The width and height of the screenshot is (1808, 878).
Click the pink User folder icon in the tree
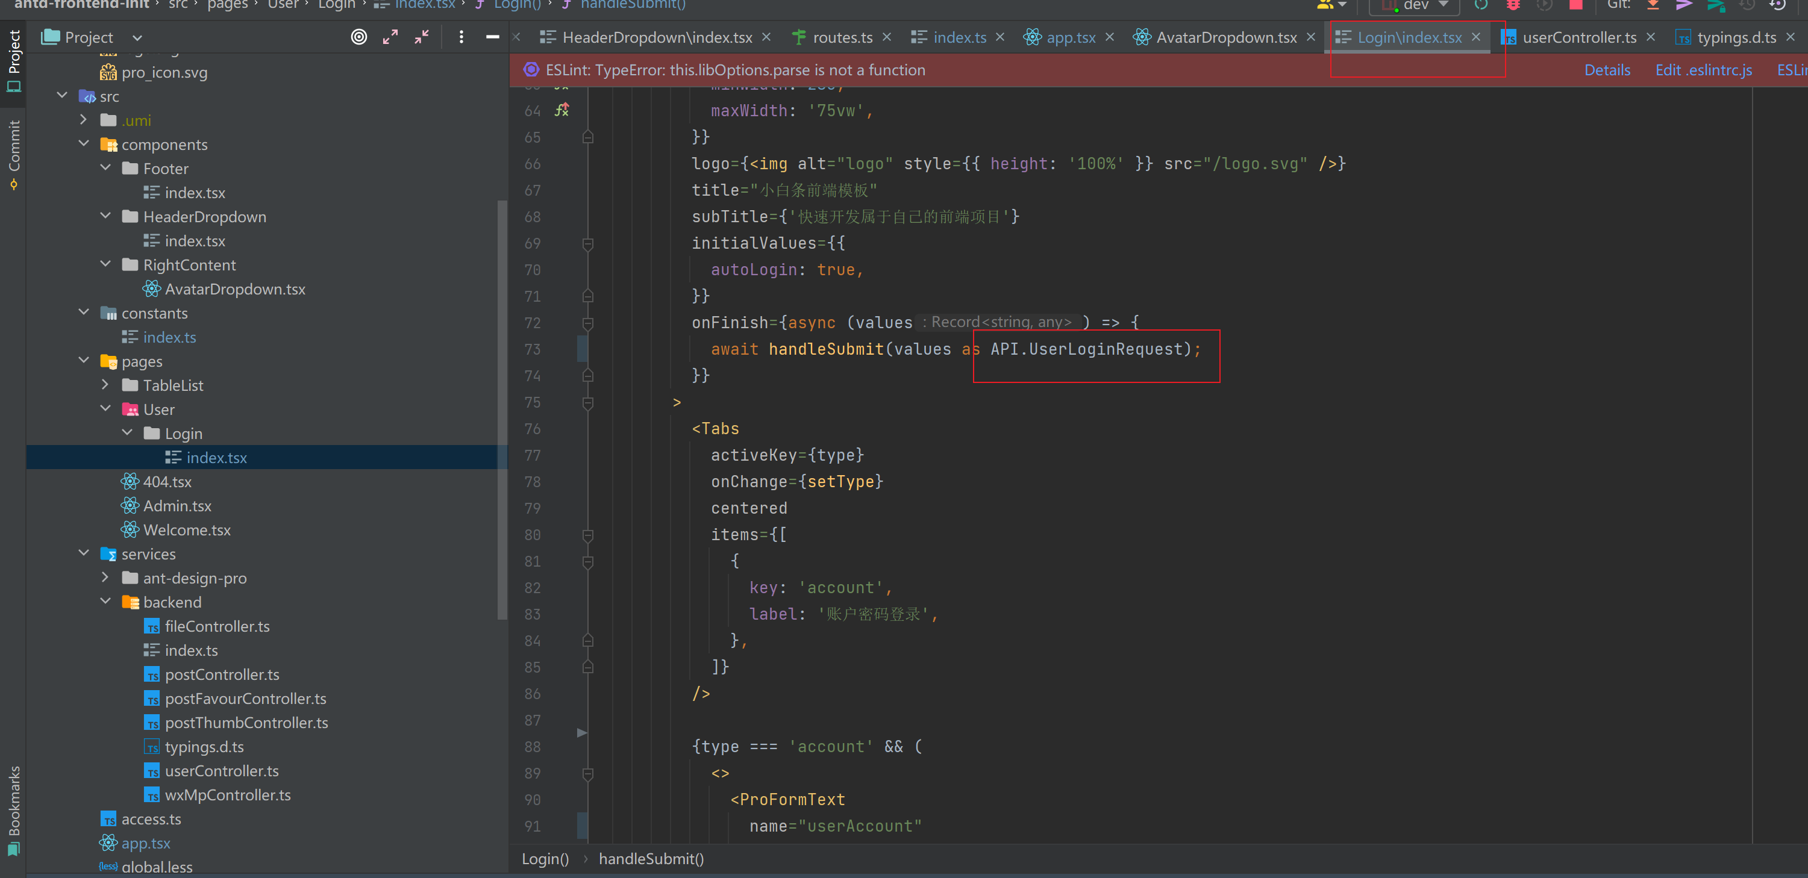coord(130,409)
